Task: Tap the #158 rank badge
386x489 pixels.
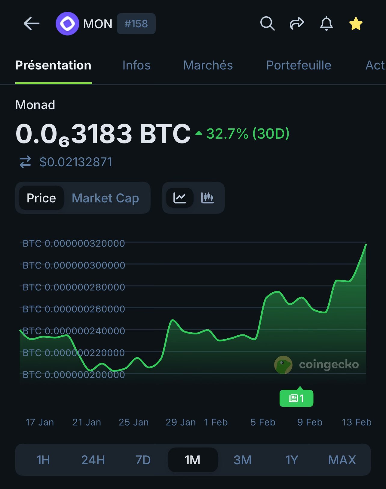Action: tap(136, 23)
